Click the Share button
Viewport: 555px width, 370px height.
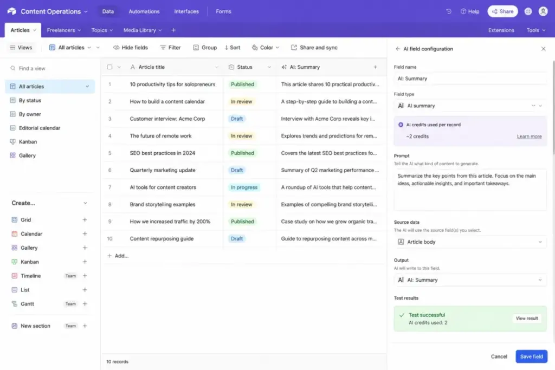(x=502, y=11)
